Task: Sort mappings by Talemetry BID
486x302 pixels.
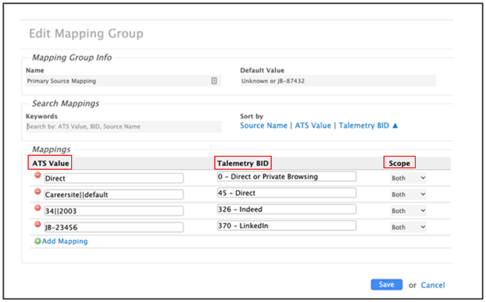Action: (368, 125)
